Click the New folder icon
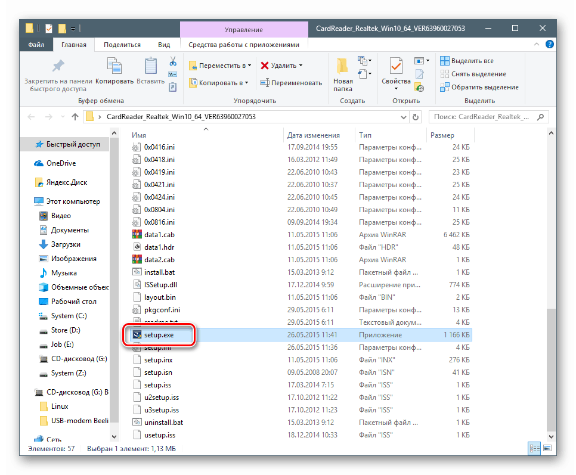Screen dimensions: 576x475 [342, 66]
